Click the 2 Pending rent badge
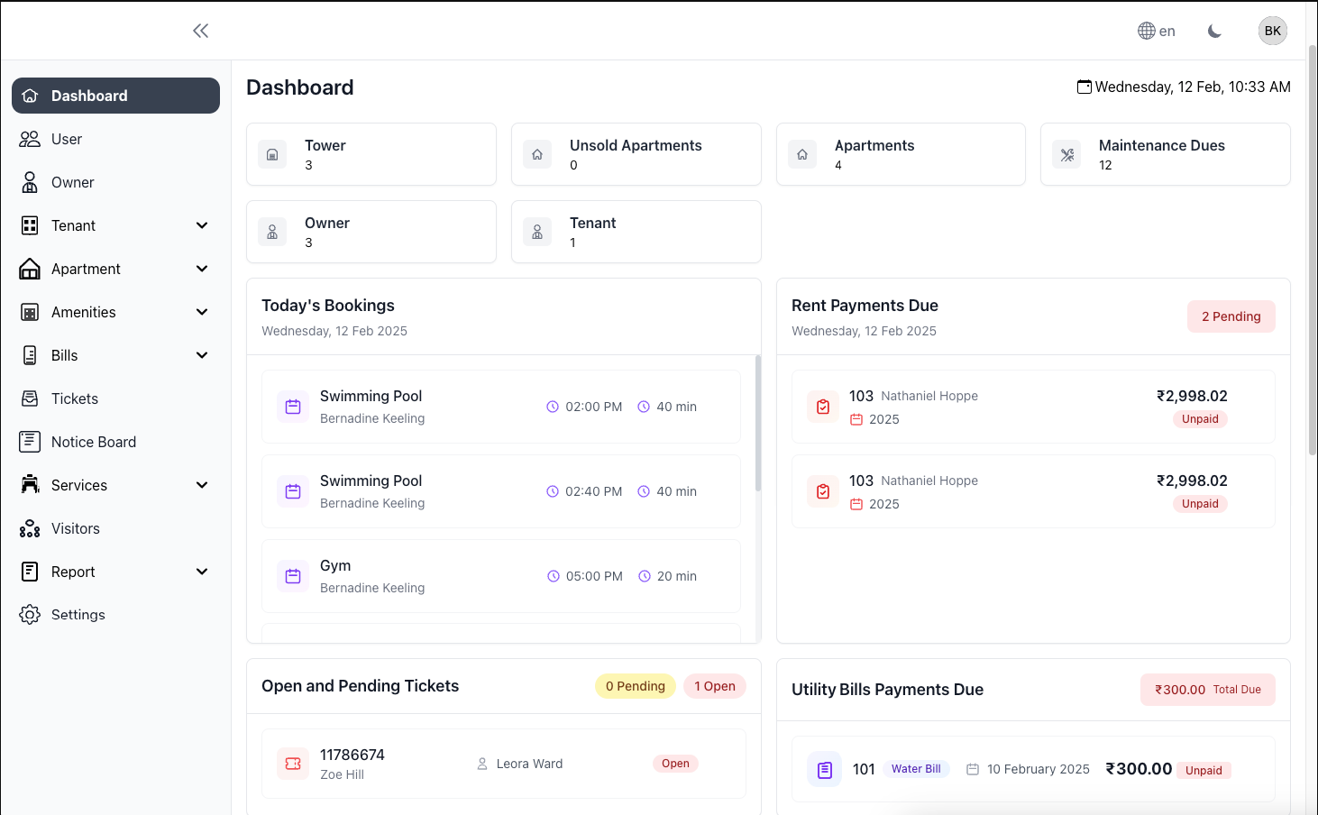Image resolution: width=1318 pixels, height=815 pixels. (x=1231, y=316)
